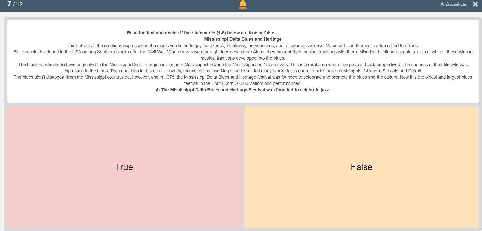482x231 pixels.
Task: Click the line starting 'The blues is believed'
Action: coord(243,65)
